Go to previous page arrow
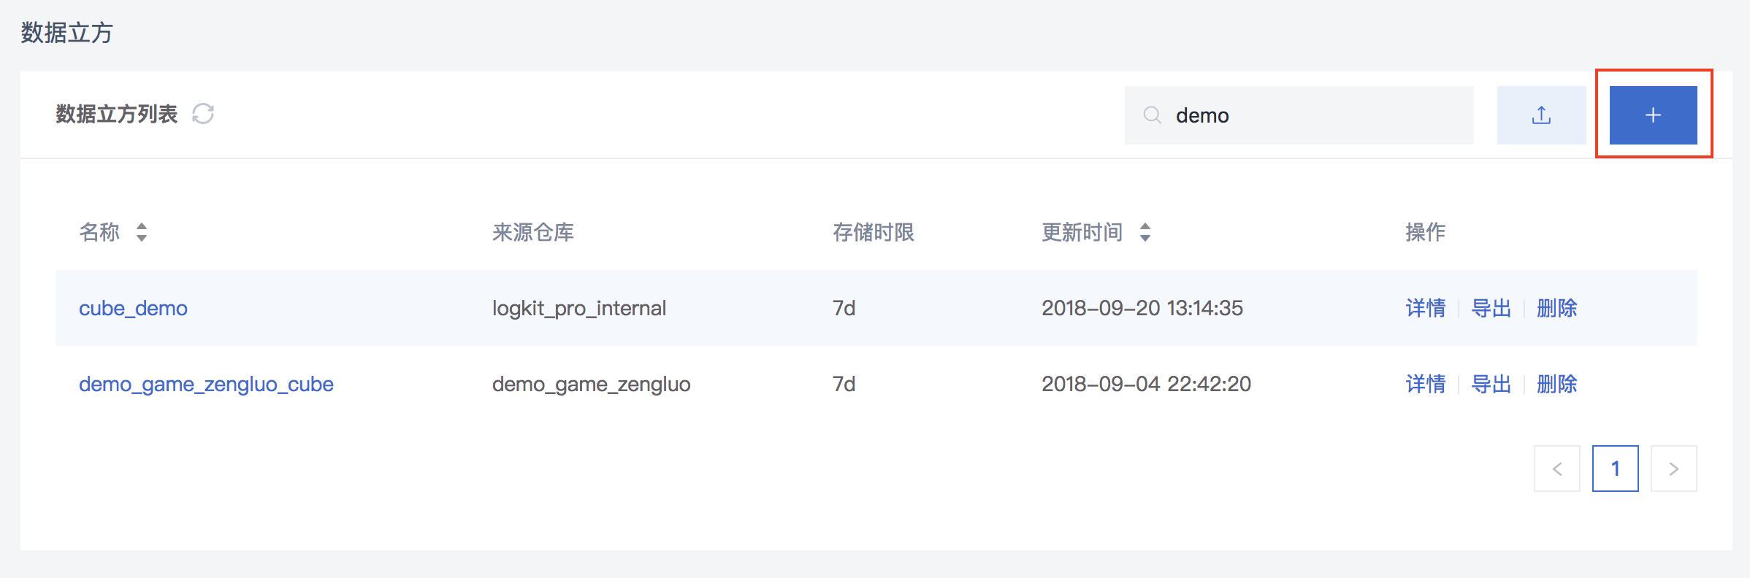1750x578 pixels. pos(1557,469)
